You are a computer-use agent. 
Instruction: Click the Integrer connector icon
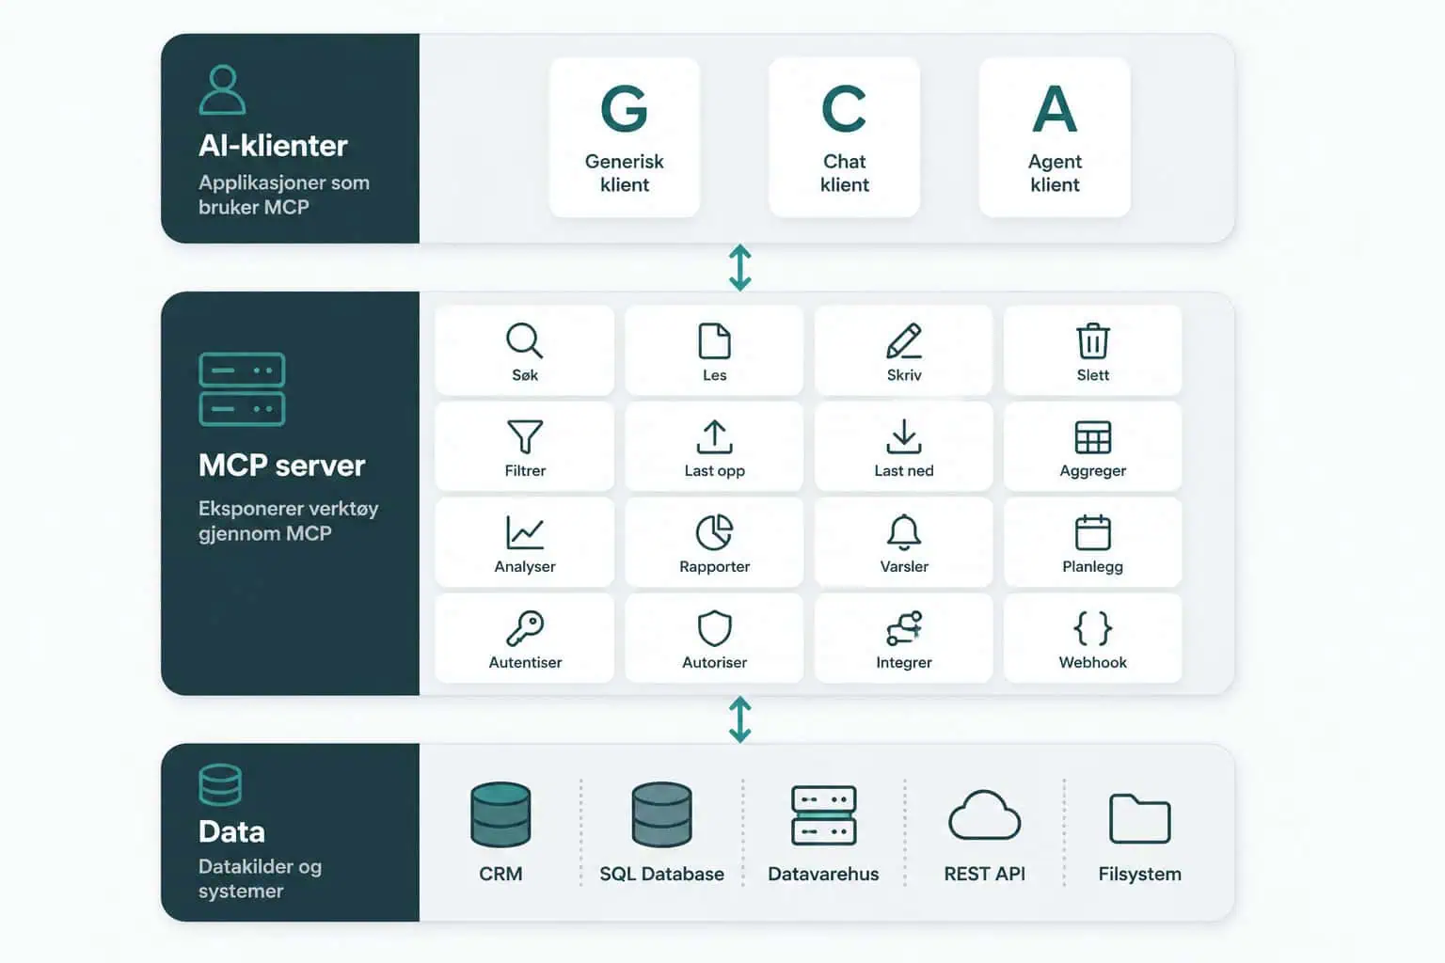pyautogui.click(x=904, y=628)
